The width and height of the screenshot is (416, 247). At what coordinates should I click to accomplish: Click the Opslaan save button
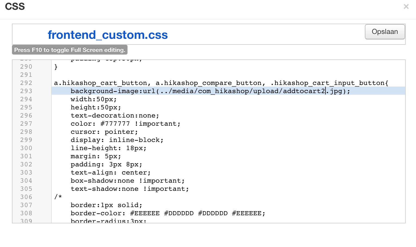pos(385,32)
